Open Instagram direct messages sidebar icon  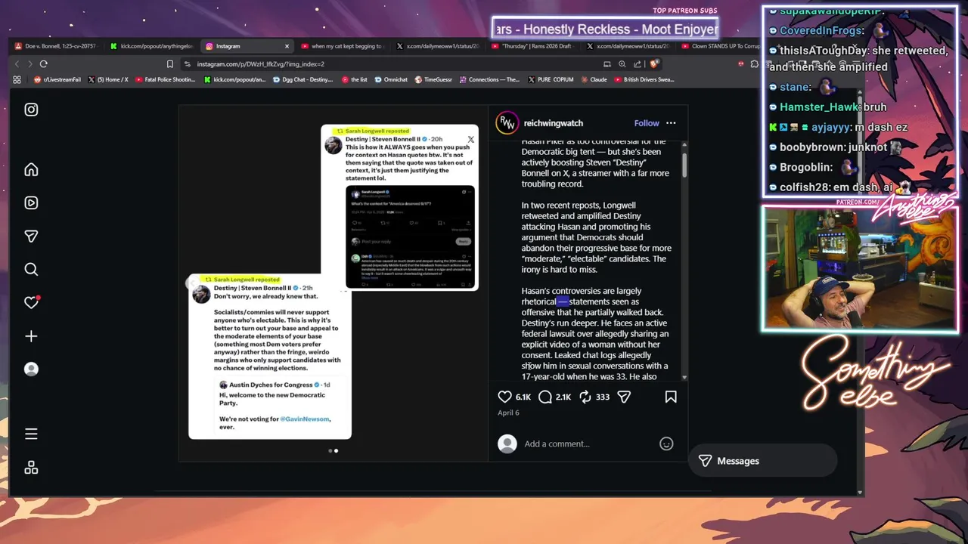(x=31, y=236)
